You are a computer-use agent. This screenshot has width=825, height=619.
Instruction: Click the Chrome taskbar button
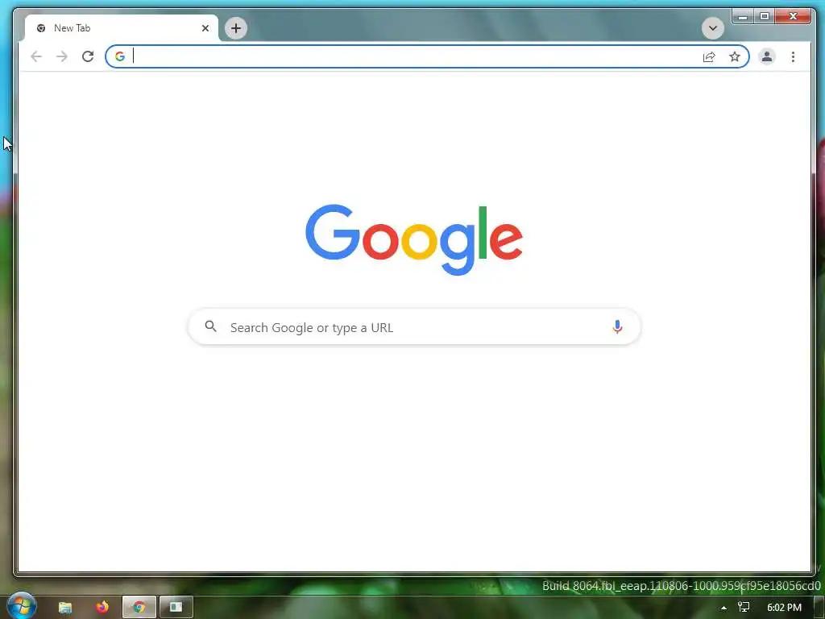coord(139,608)
